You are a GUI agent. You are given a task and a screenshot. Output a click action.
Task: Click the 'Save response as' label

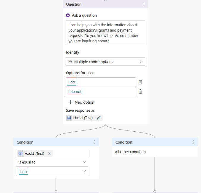point(80,110)
